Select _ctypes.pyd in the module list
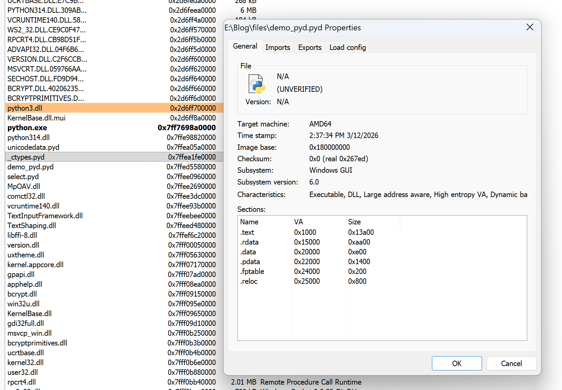This screenshot has height=390, width=562. click(114, 157)
